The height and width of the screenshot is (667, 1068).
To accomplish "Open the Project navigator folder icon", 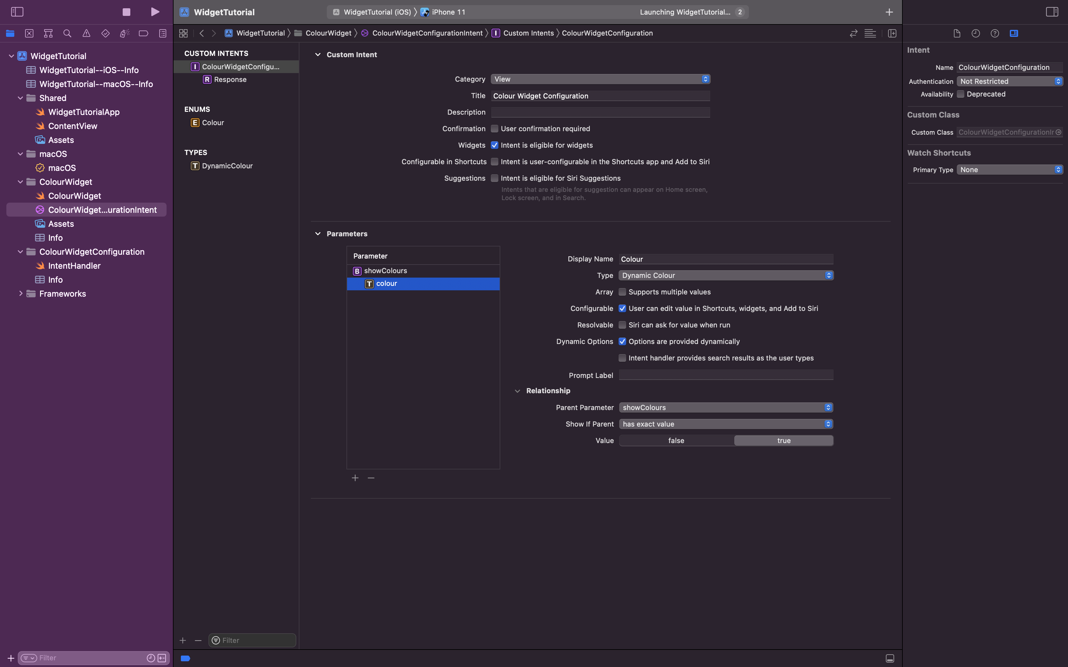I will click(10, 33).
